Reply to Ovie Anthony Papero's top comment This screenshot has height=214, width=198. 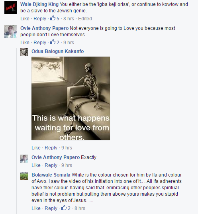40,43
